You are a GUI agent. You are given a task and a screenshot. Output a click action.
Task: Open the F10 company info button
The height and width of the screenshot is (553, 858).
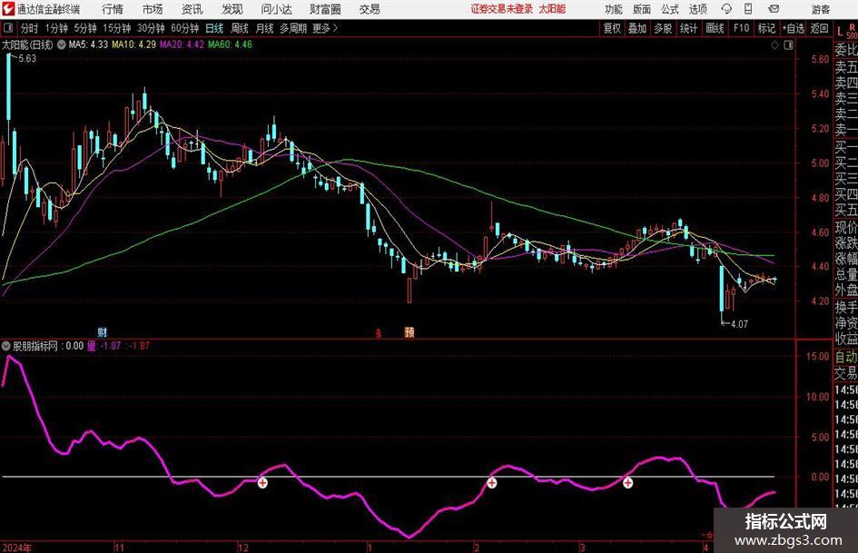pos(741,28)
